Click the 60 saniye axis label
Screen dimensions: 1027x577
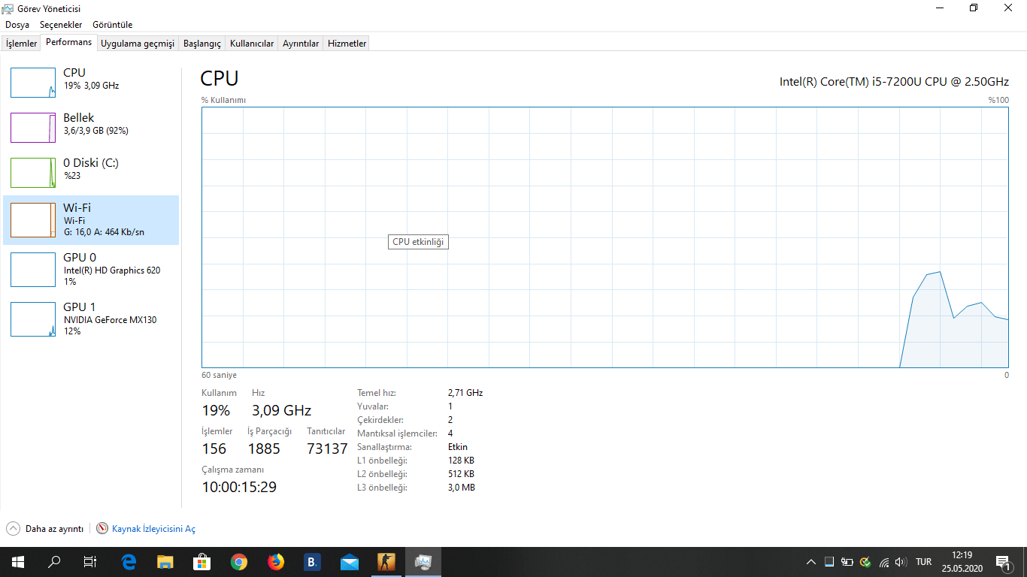pyautogui.click(x=219, y=375)
